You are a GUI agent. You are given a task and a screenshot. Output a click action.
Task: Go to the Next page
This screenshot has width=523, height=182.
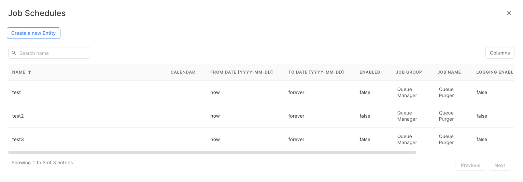(499, 165)
